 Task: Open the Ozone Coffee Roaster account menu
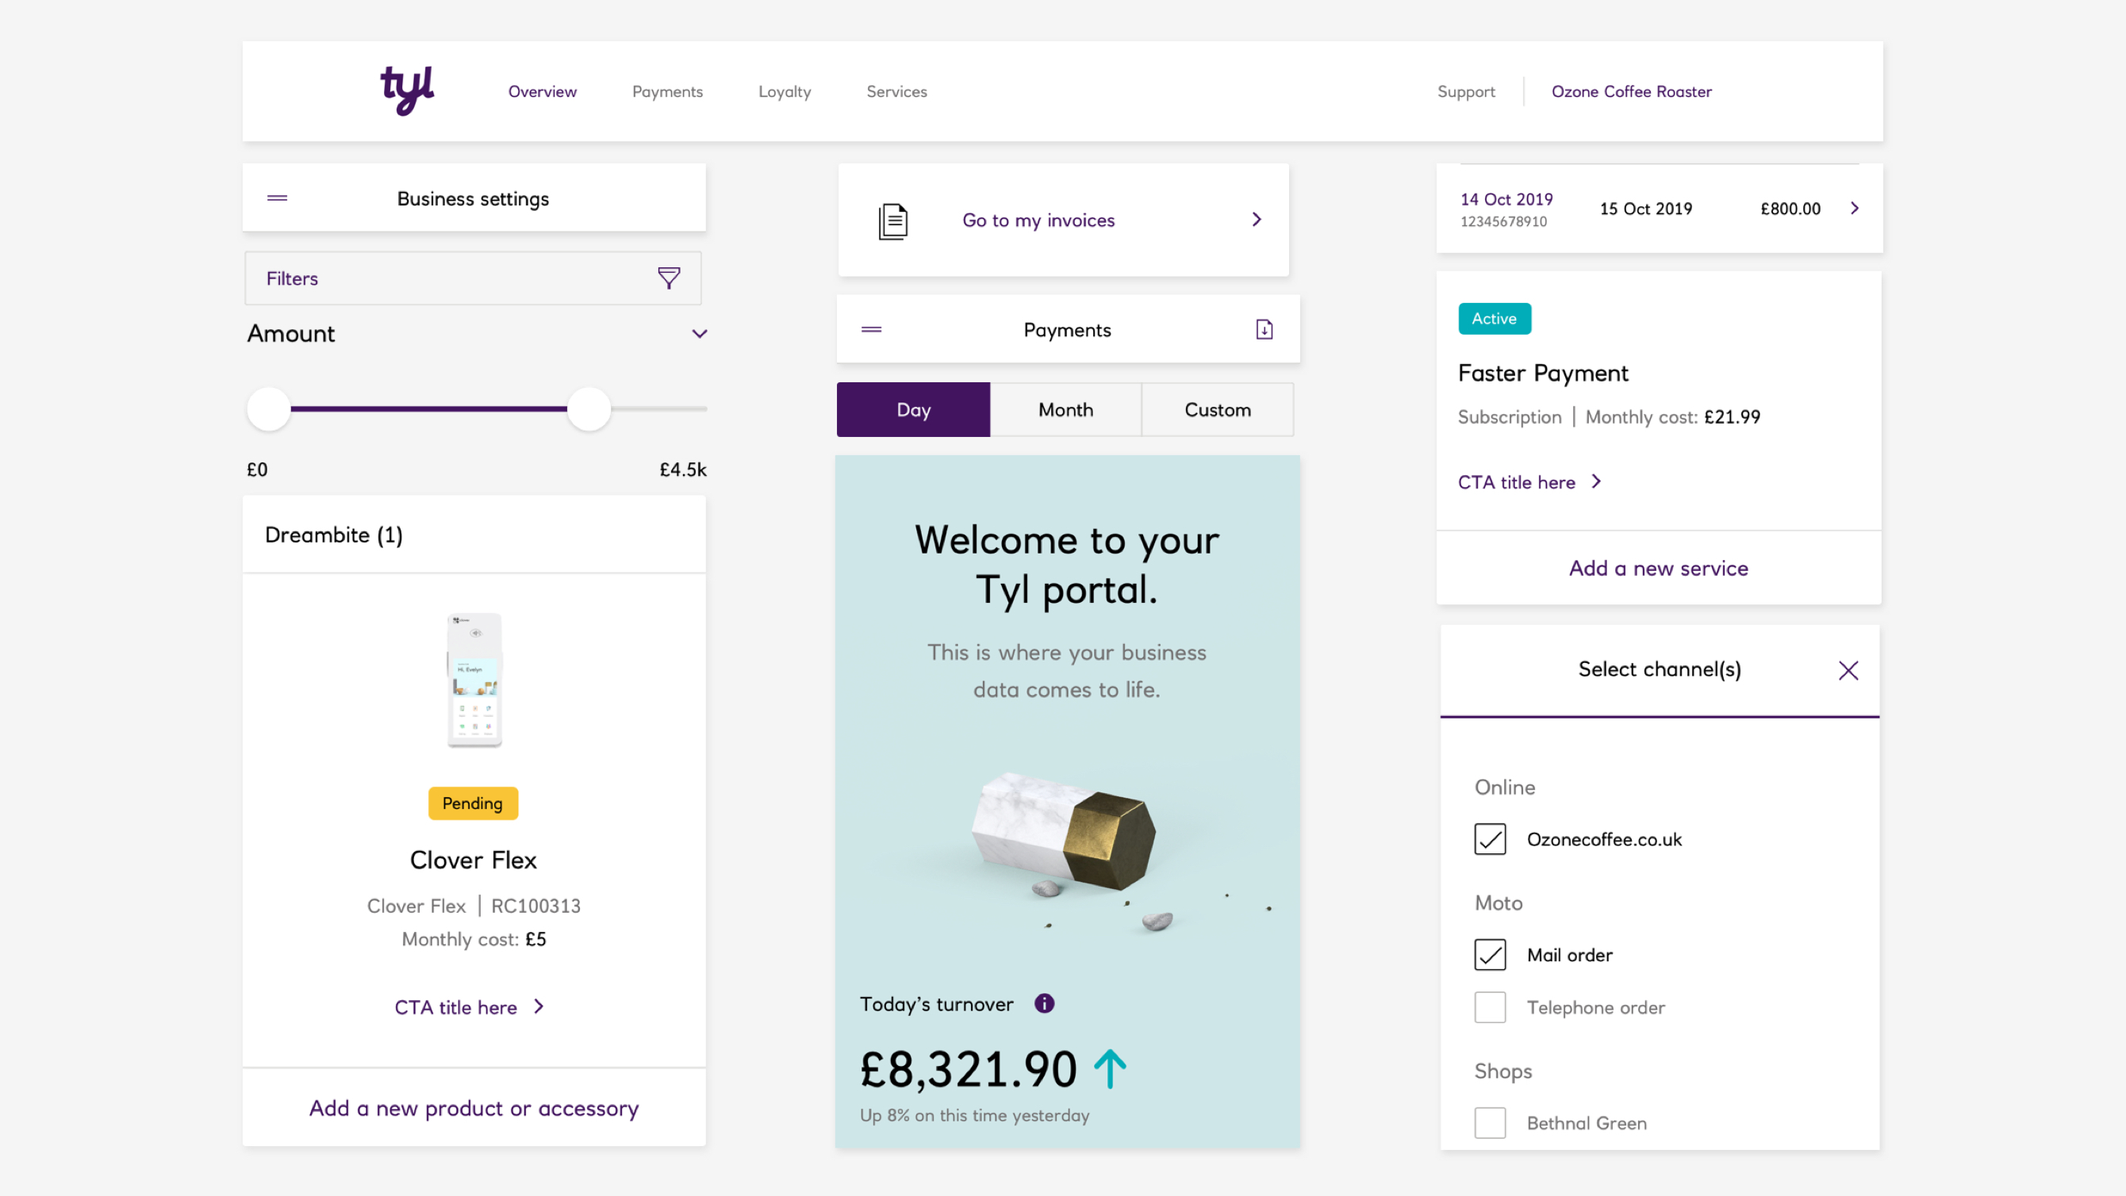[1631, 92]
